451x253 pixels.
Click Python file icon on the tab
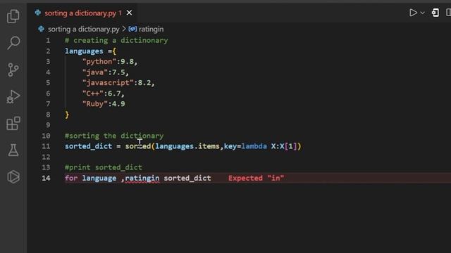click(37, 13)
